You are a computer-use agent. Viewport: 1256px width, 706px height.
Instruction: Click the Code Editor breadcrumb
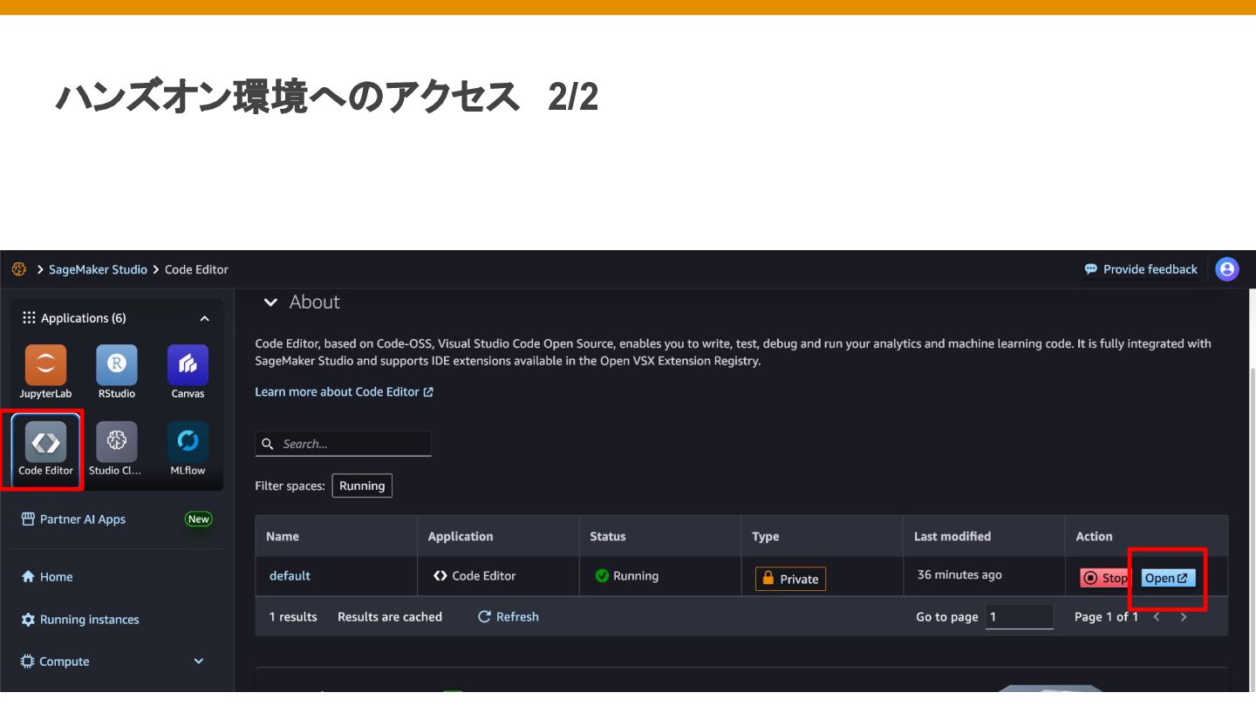click(x=196, y=269)
